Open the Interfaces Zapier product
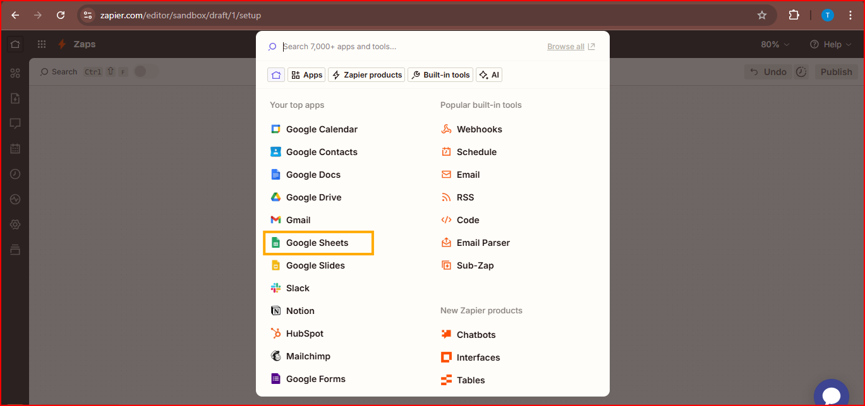Screen dimensions: 865x406 [471, 357]
